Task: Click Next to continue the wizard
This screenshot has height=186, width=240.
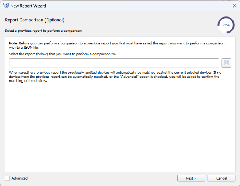Action: tap(191, 178)
